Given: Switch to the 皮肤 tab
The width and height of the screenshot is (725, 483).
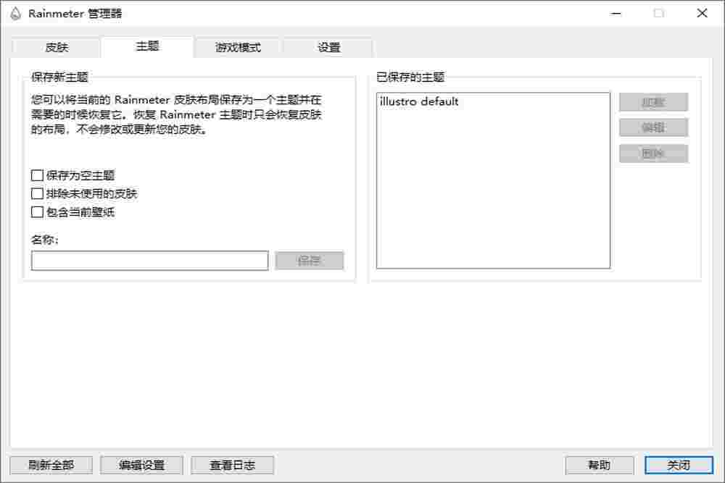Looking at the screenshot, I should click(x=57, y=47).
